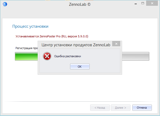
Task: Select the Ошибка распаковки message text
Action: 67,56
